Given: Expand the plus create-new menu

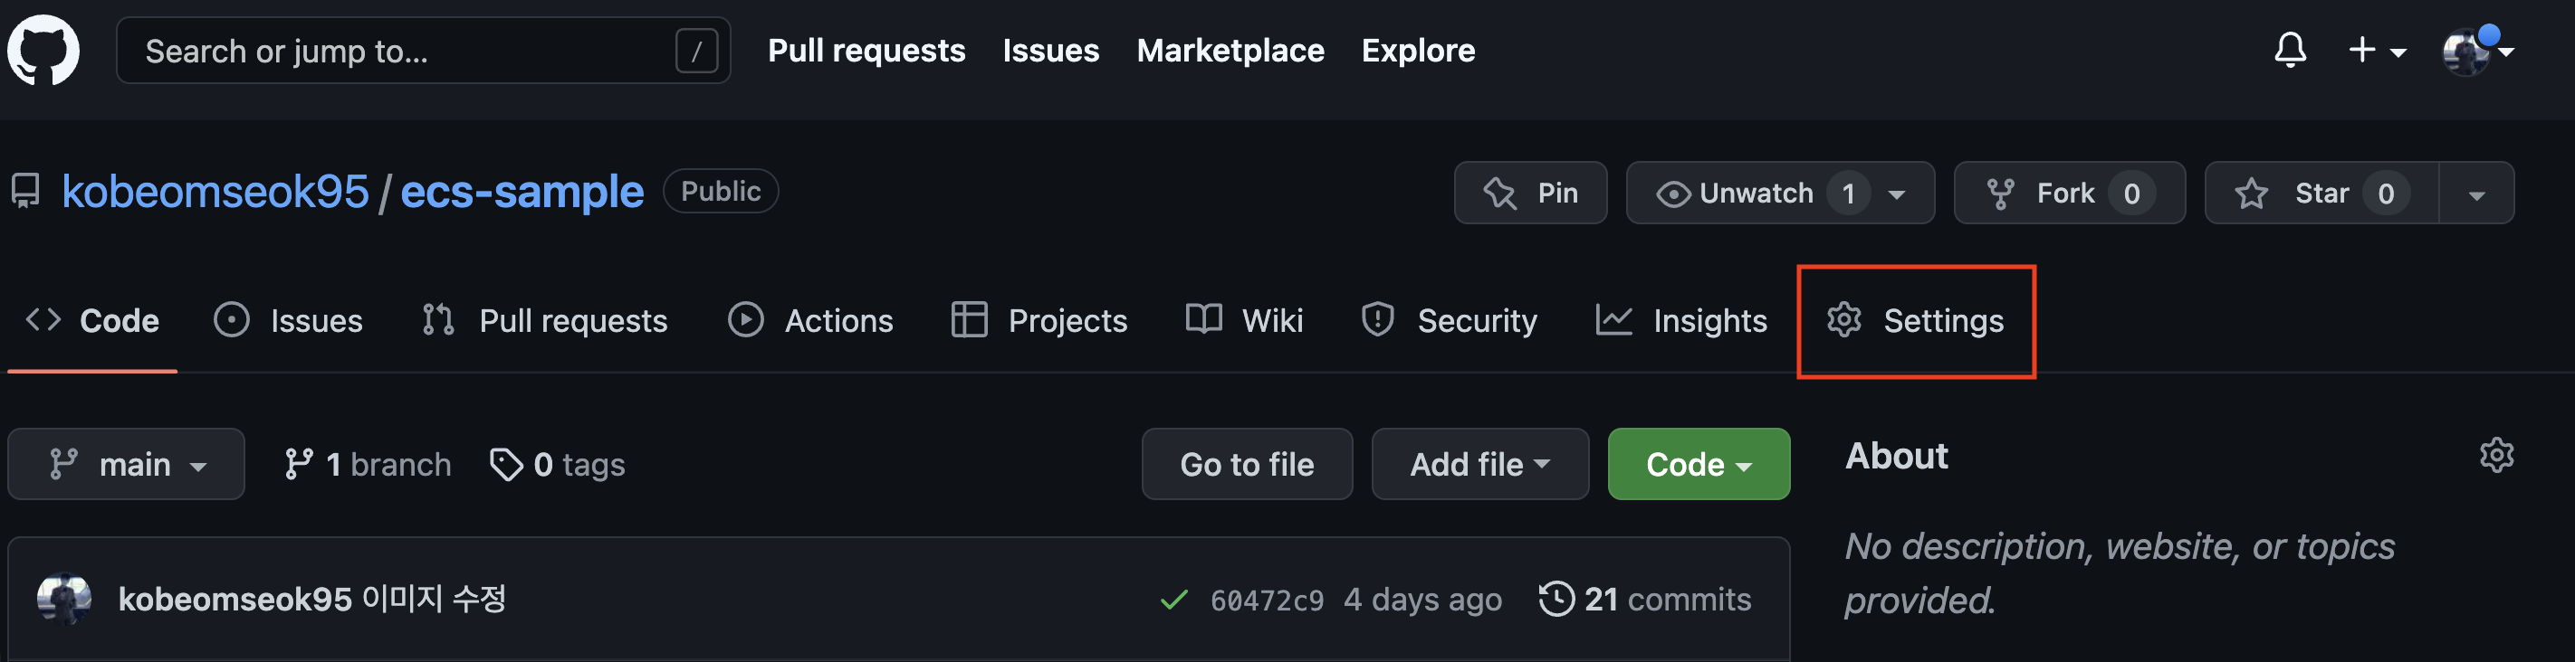Looking at the screenshot, I should [2376, 50].
